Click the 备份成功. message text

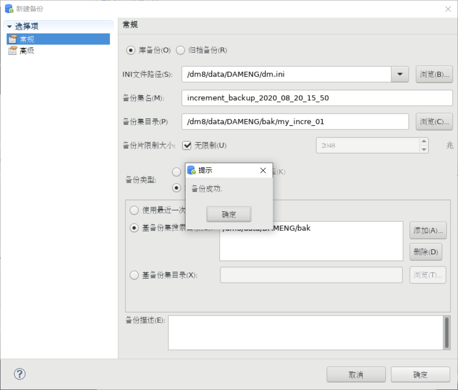pyautogui.click(x=207, y=189)
